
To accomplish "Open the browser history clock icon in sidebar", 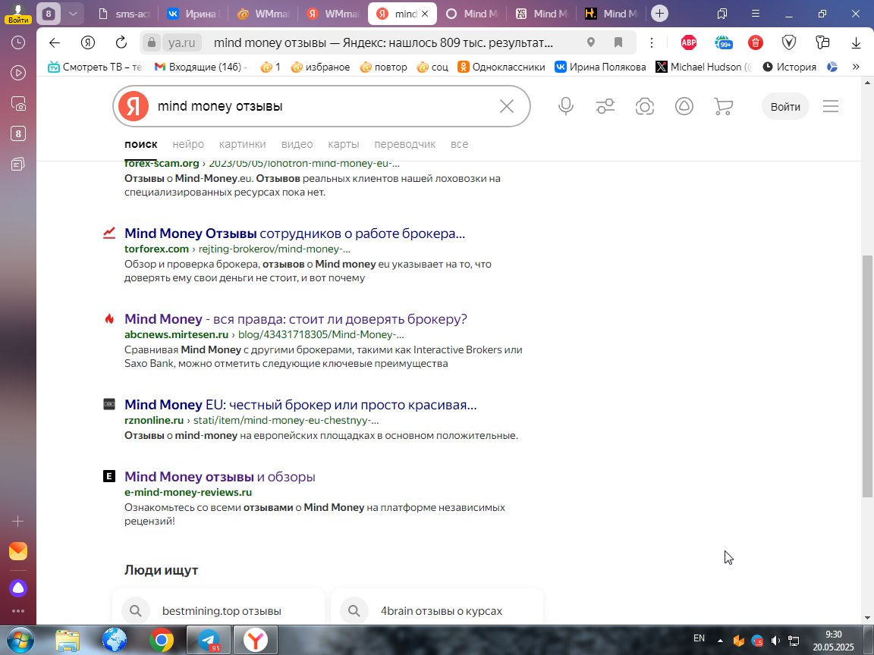I will coord(18,42).
